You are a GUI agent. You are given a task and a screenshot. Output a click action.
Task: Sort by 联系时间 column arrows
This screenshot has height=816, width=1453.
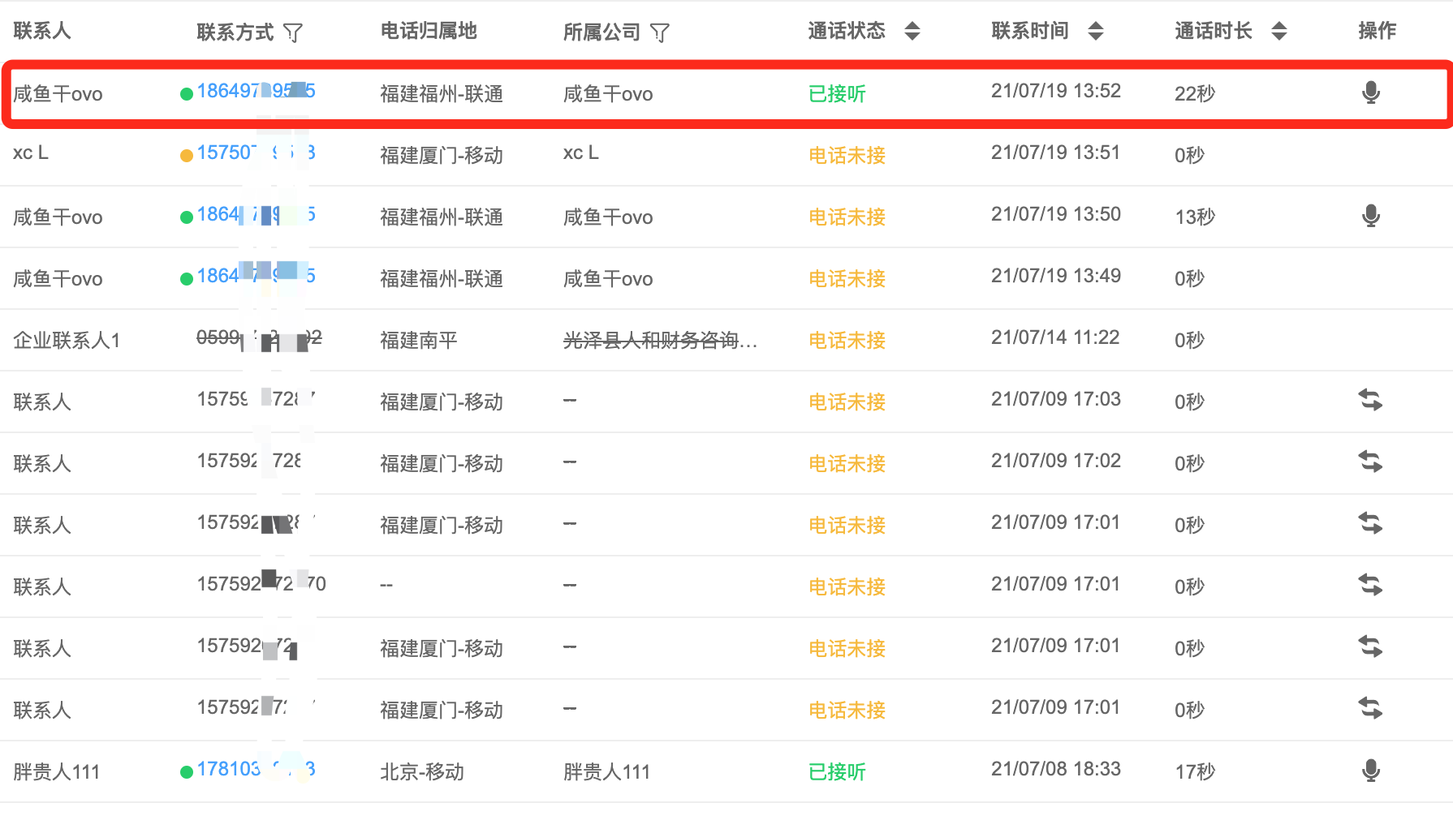1096,31
